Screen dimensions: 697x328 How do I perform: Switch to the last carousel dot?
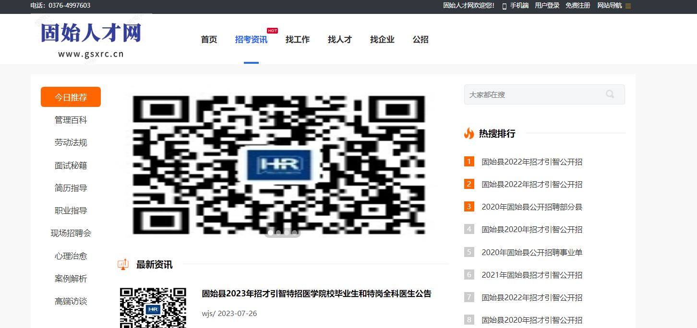tap(294, 233)
